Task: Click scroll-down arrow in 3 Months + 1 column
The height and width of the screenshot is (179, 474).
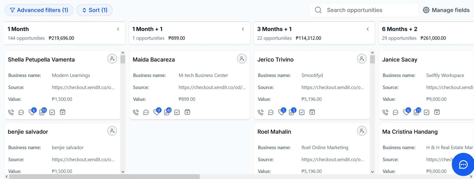Action: 372,172
